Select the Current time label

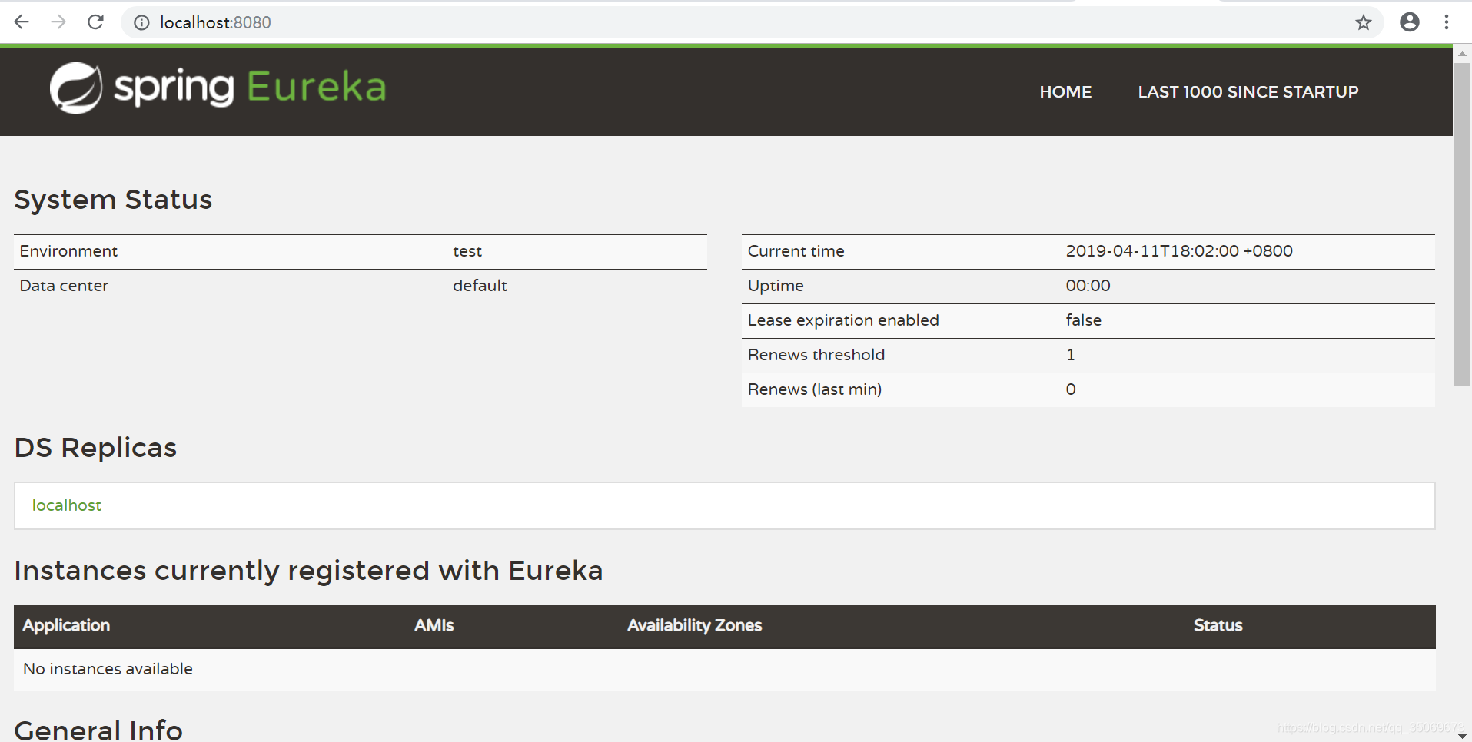point(796,251)
